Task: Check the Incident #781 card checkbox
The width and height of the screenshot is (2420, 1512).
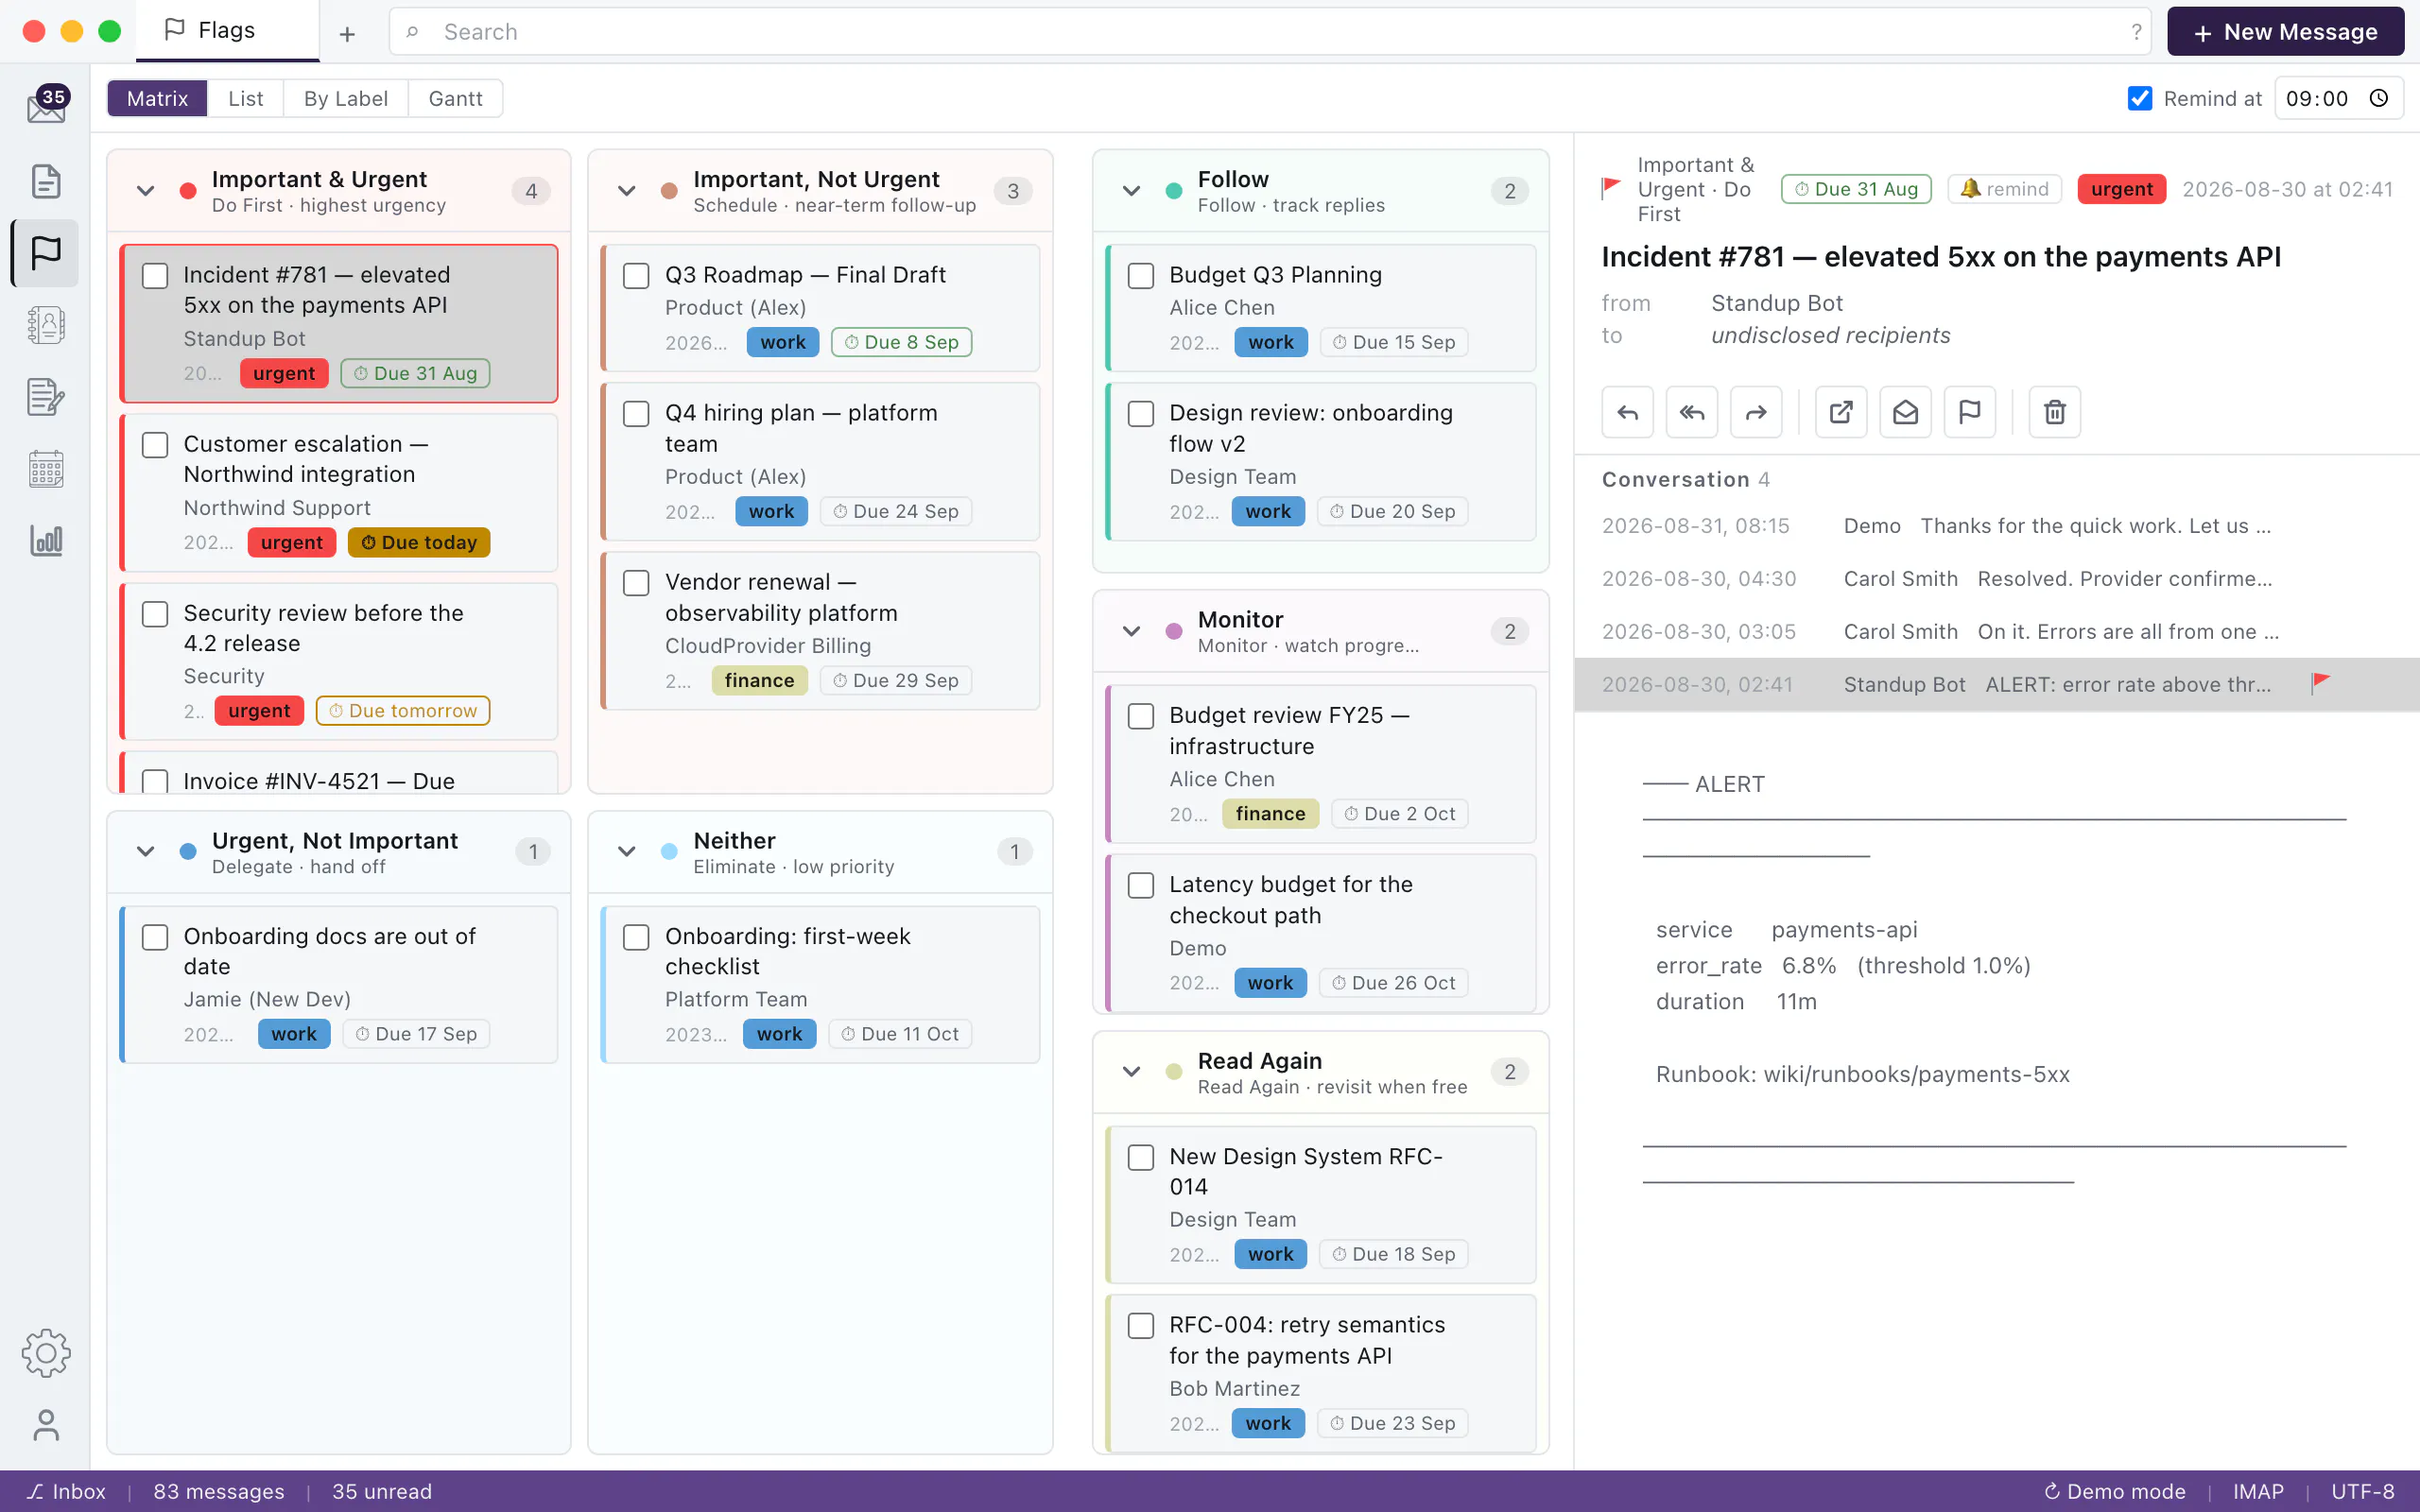Action: pos(155,276)
